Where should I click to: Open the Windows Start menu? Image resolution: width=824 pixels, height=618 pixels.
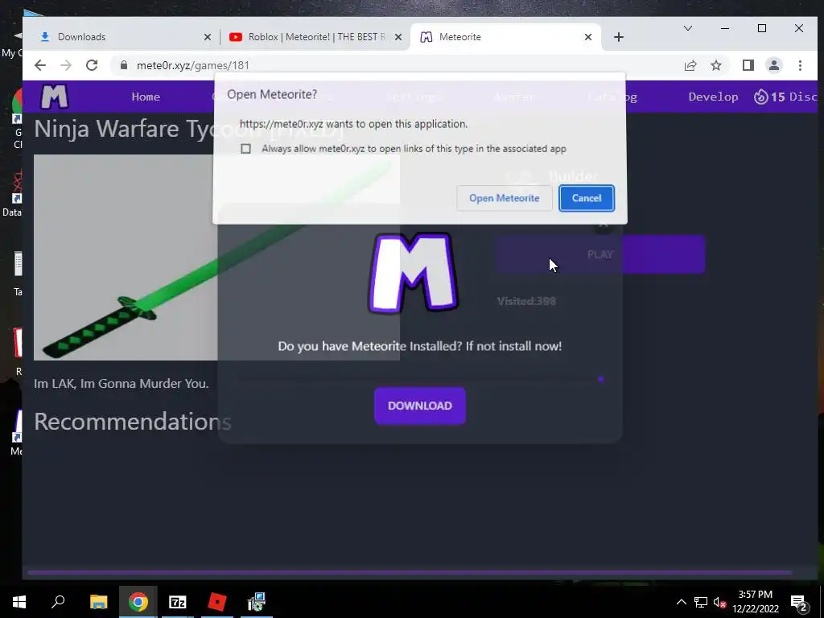pos(19,602)
